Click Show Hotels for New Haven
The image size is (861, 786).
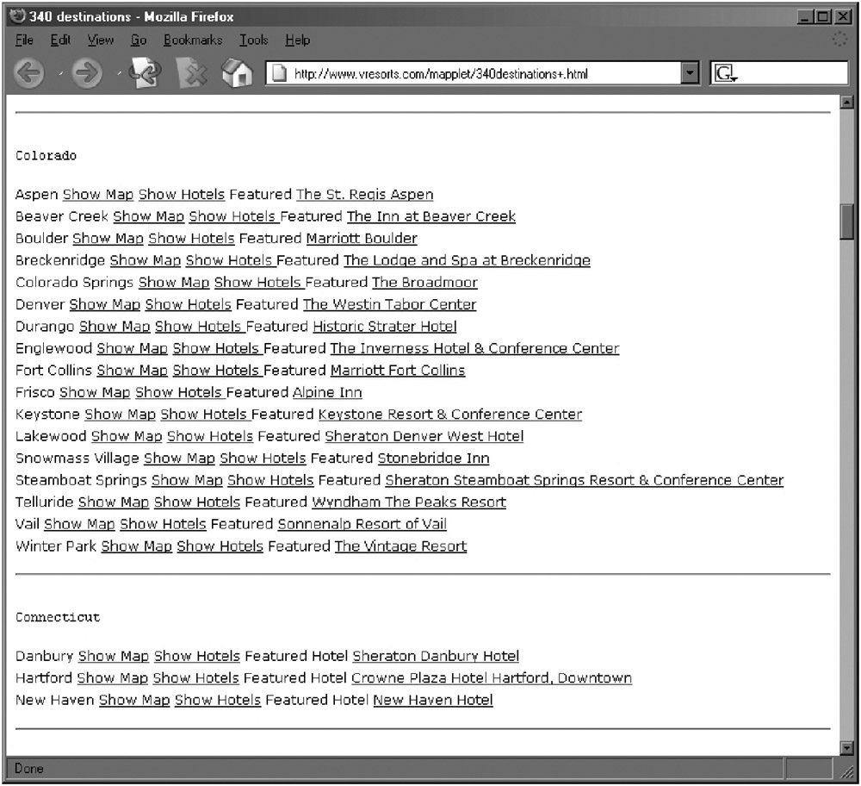(218, 701)
